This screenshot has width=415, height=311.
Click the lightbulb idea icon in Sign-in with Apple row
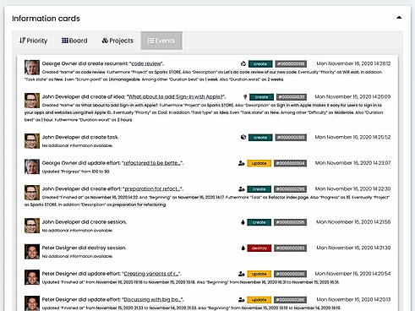245,97
